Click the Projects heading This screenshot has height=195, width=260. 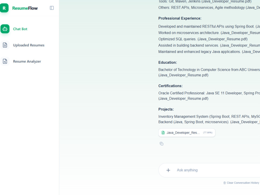[x=166, y=109]
